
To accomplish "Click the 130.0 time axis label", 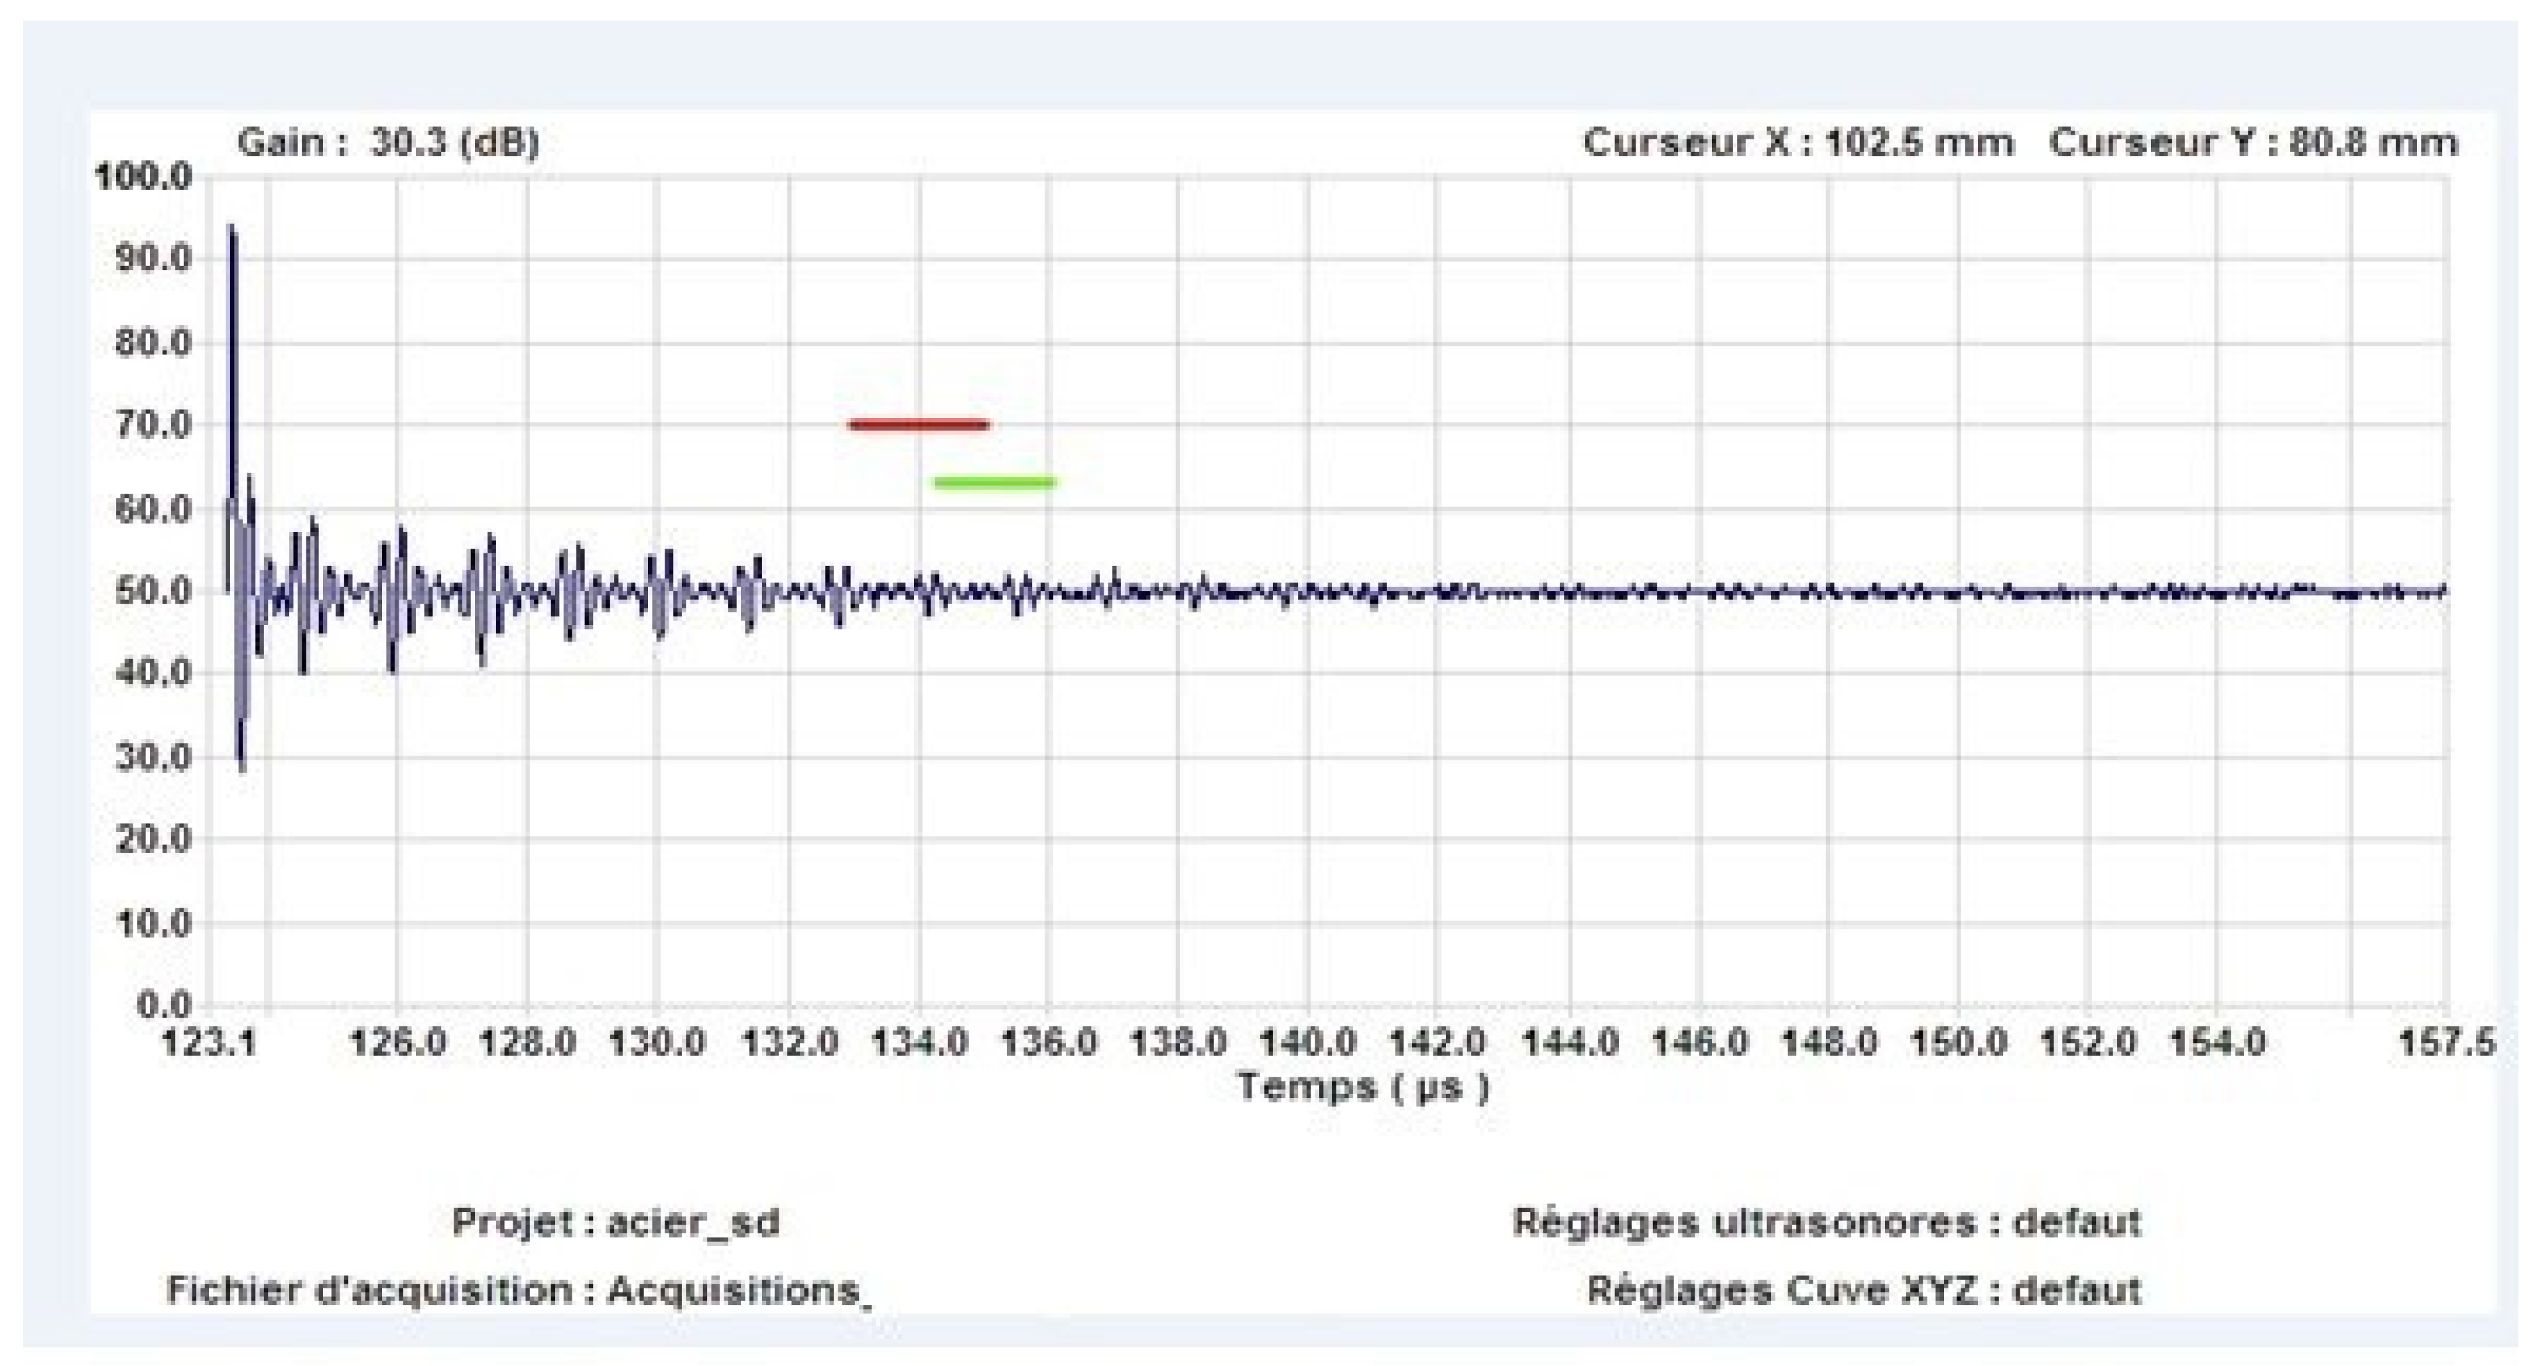I will [657, 1042].
